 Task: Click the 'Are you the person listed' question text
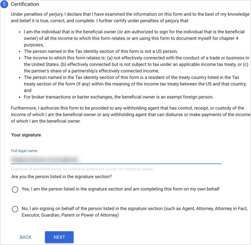click(x=62, y=177)
